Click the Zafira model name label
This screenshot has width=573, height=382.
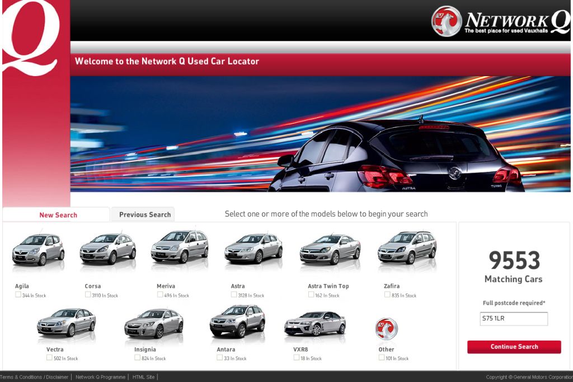click(392, 286)
